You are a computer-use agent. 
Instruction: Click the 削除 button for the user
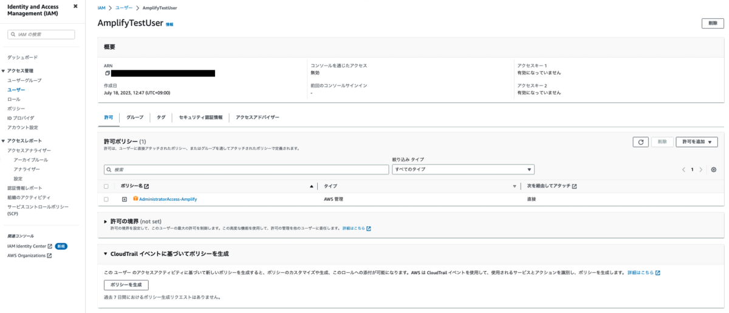pyautogui.click(x=713, y=23)
